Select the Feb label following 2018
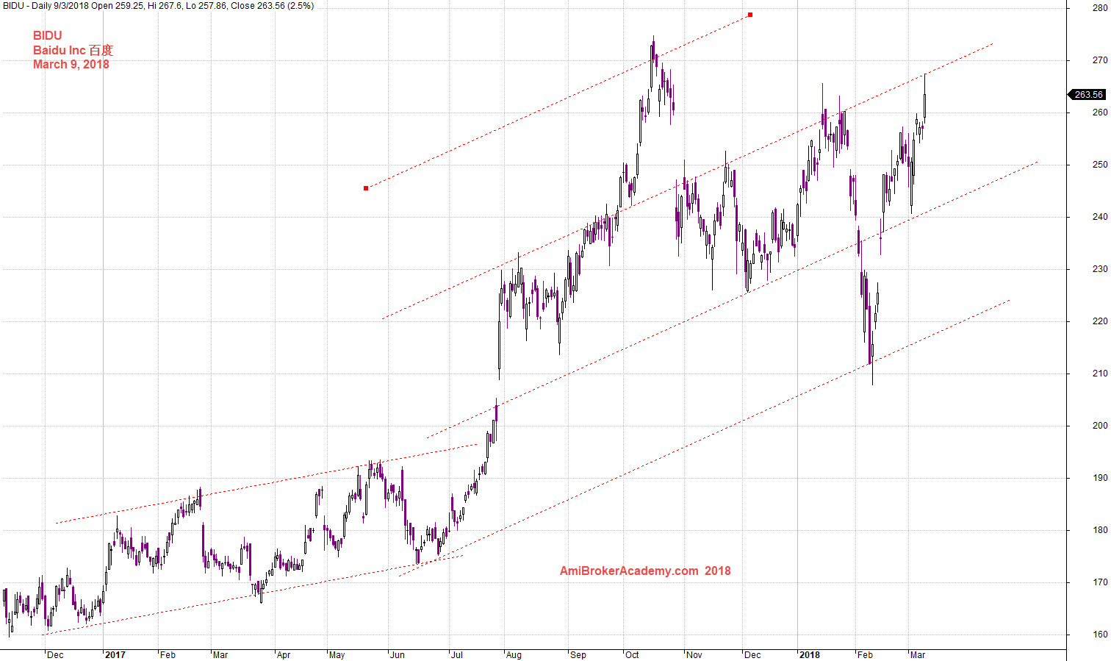1111x661 pixels. coord(865,655)
